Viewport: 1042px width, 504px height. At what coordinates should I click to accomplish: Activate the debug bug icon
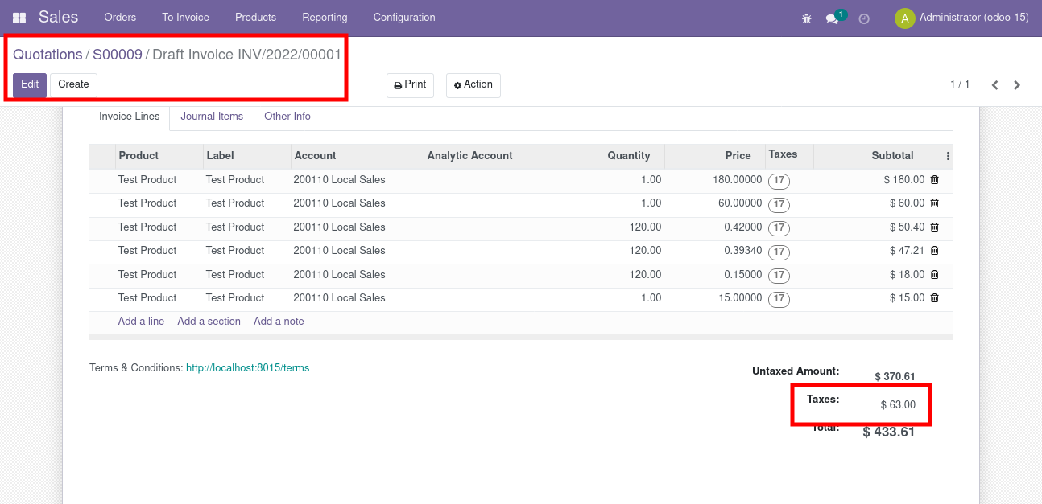point(806,18)
